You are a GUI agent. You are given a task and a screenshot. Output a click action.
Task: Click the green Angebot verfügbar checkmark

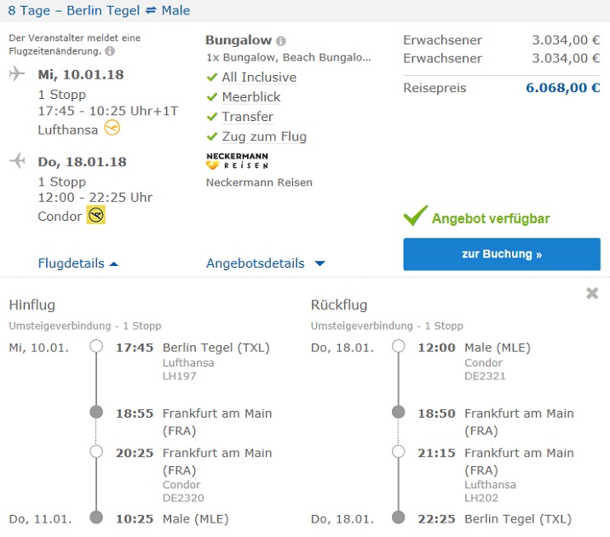415,217
